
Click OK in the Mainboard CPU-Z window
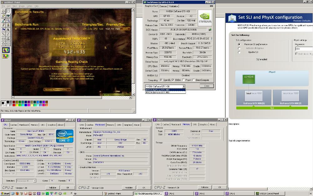pyautogui.click(x=144, y=188)
